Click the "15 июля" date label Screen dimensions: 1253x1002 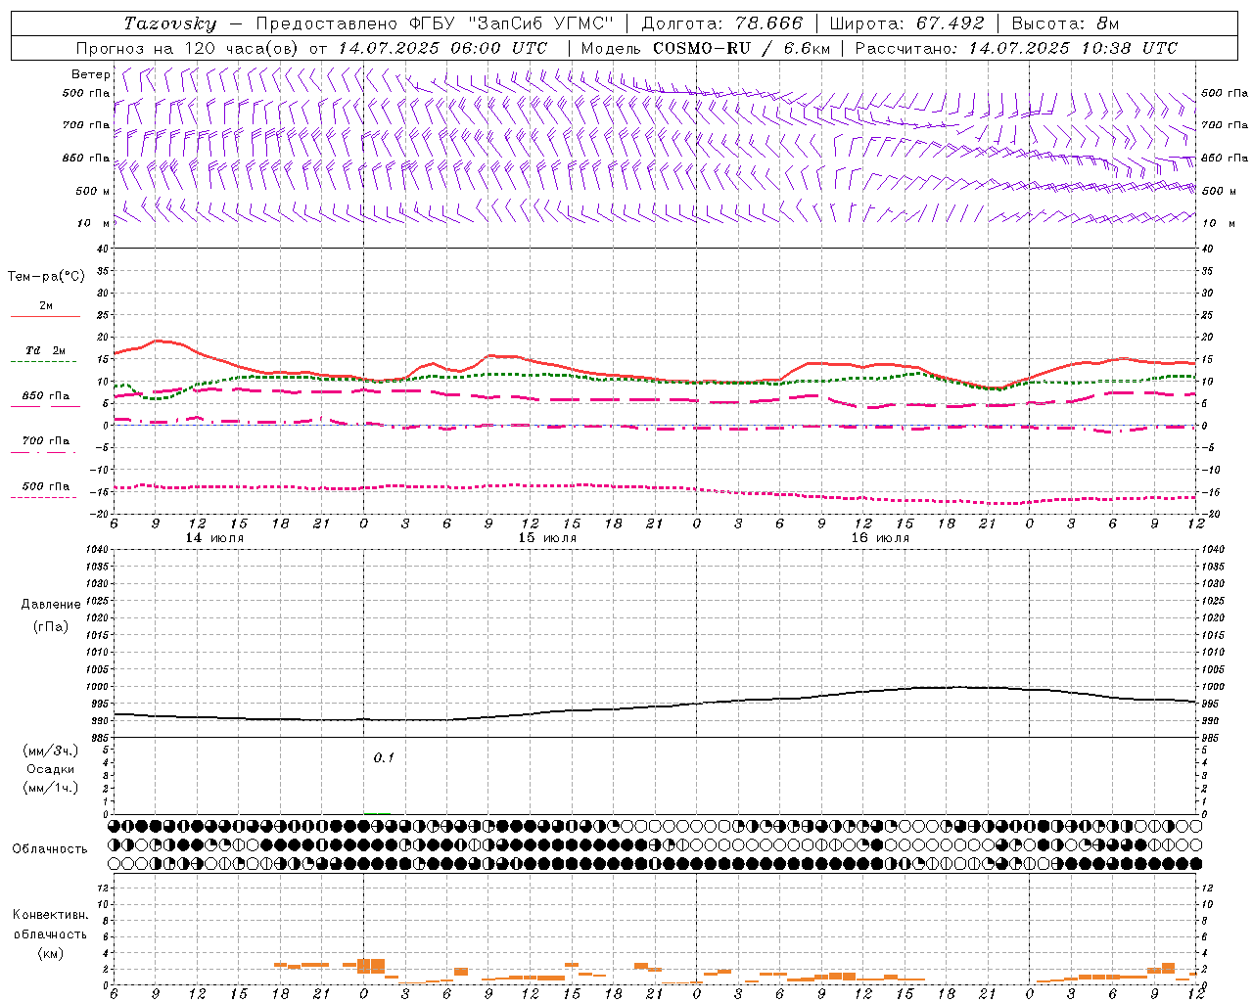pyautogui.click(x=547, y=538)
